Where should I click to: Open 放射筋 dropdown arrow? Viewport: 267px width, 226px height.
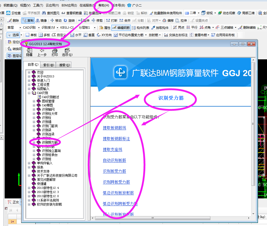pyautogui.click(x=160, y=35)
